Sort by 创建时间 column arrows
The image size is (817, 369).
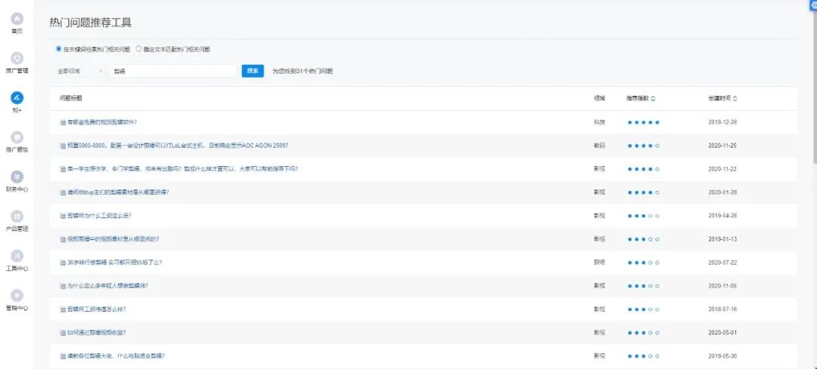pyautogui.click(x=735, y=99)
